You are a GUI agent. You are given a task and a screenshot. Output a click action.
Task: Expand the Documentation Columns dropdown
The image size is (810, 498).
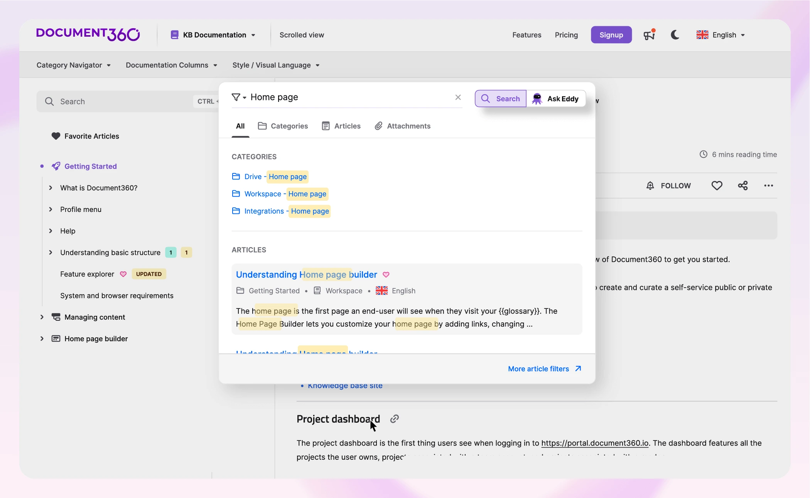pos(170,65)
